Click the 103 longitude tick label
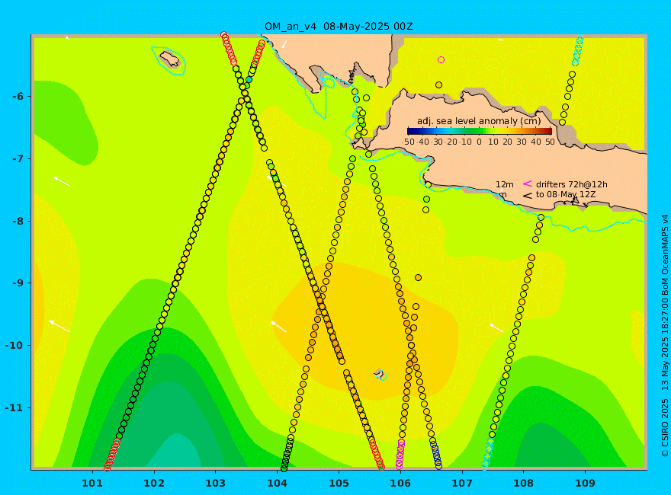 (x=215, y=483)
